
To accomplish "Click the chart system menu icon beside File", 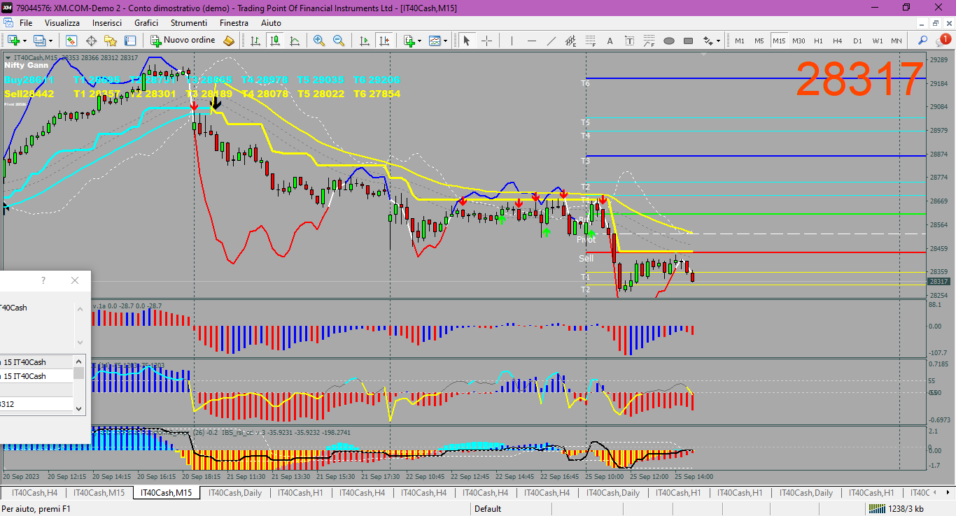I will (8, 23).
